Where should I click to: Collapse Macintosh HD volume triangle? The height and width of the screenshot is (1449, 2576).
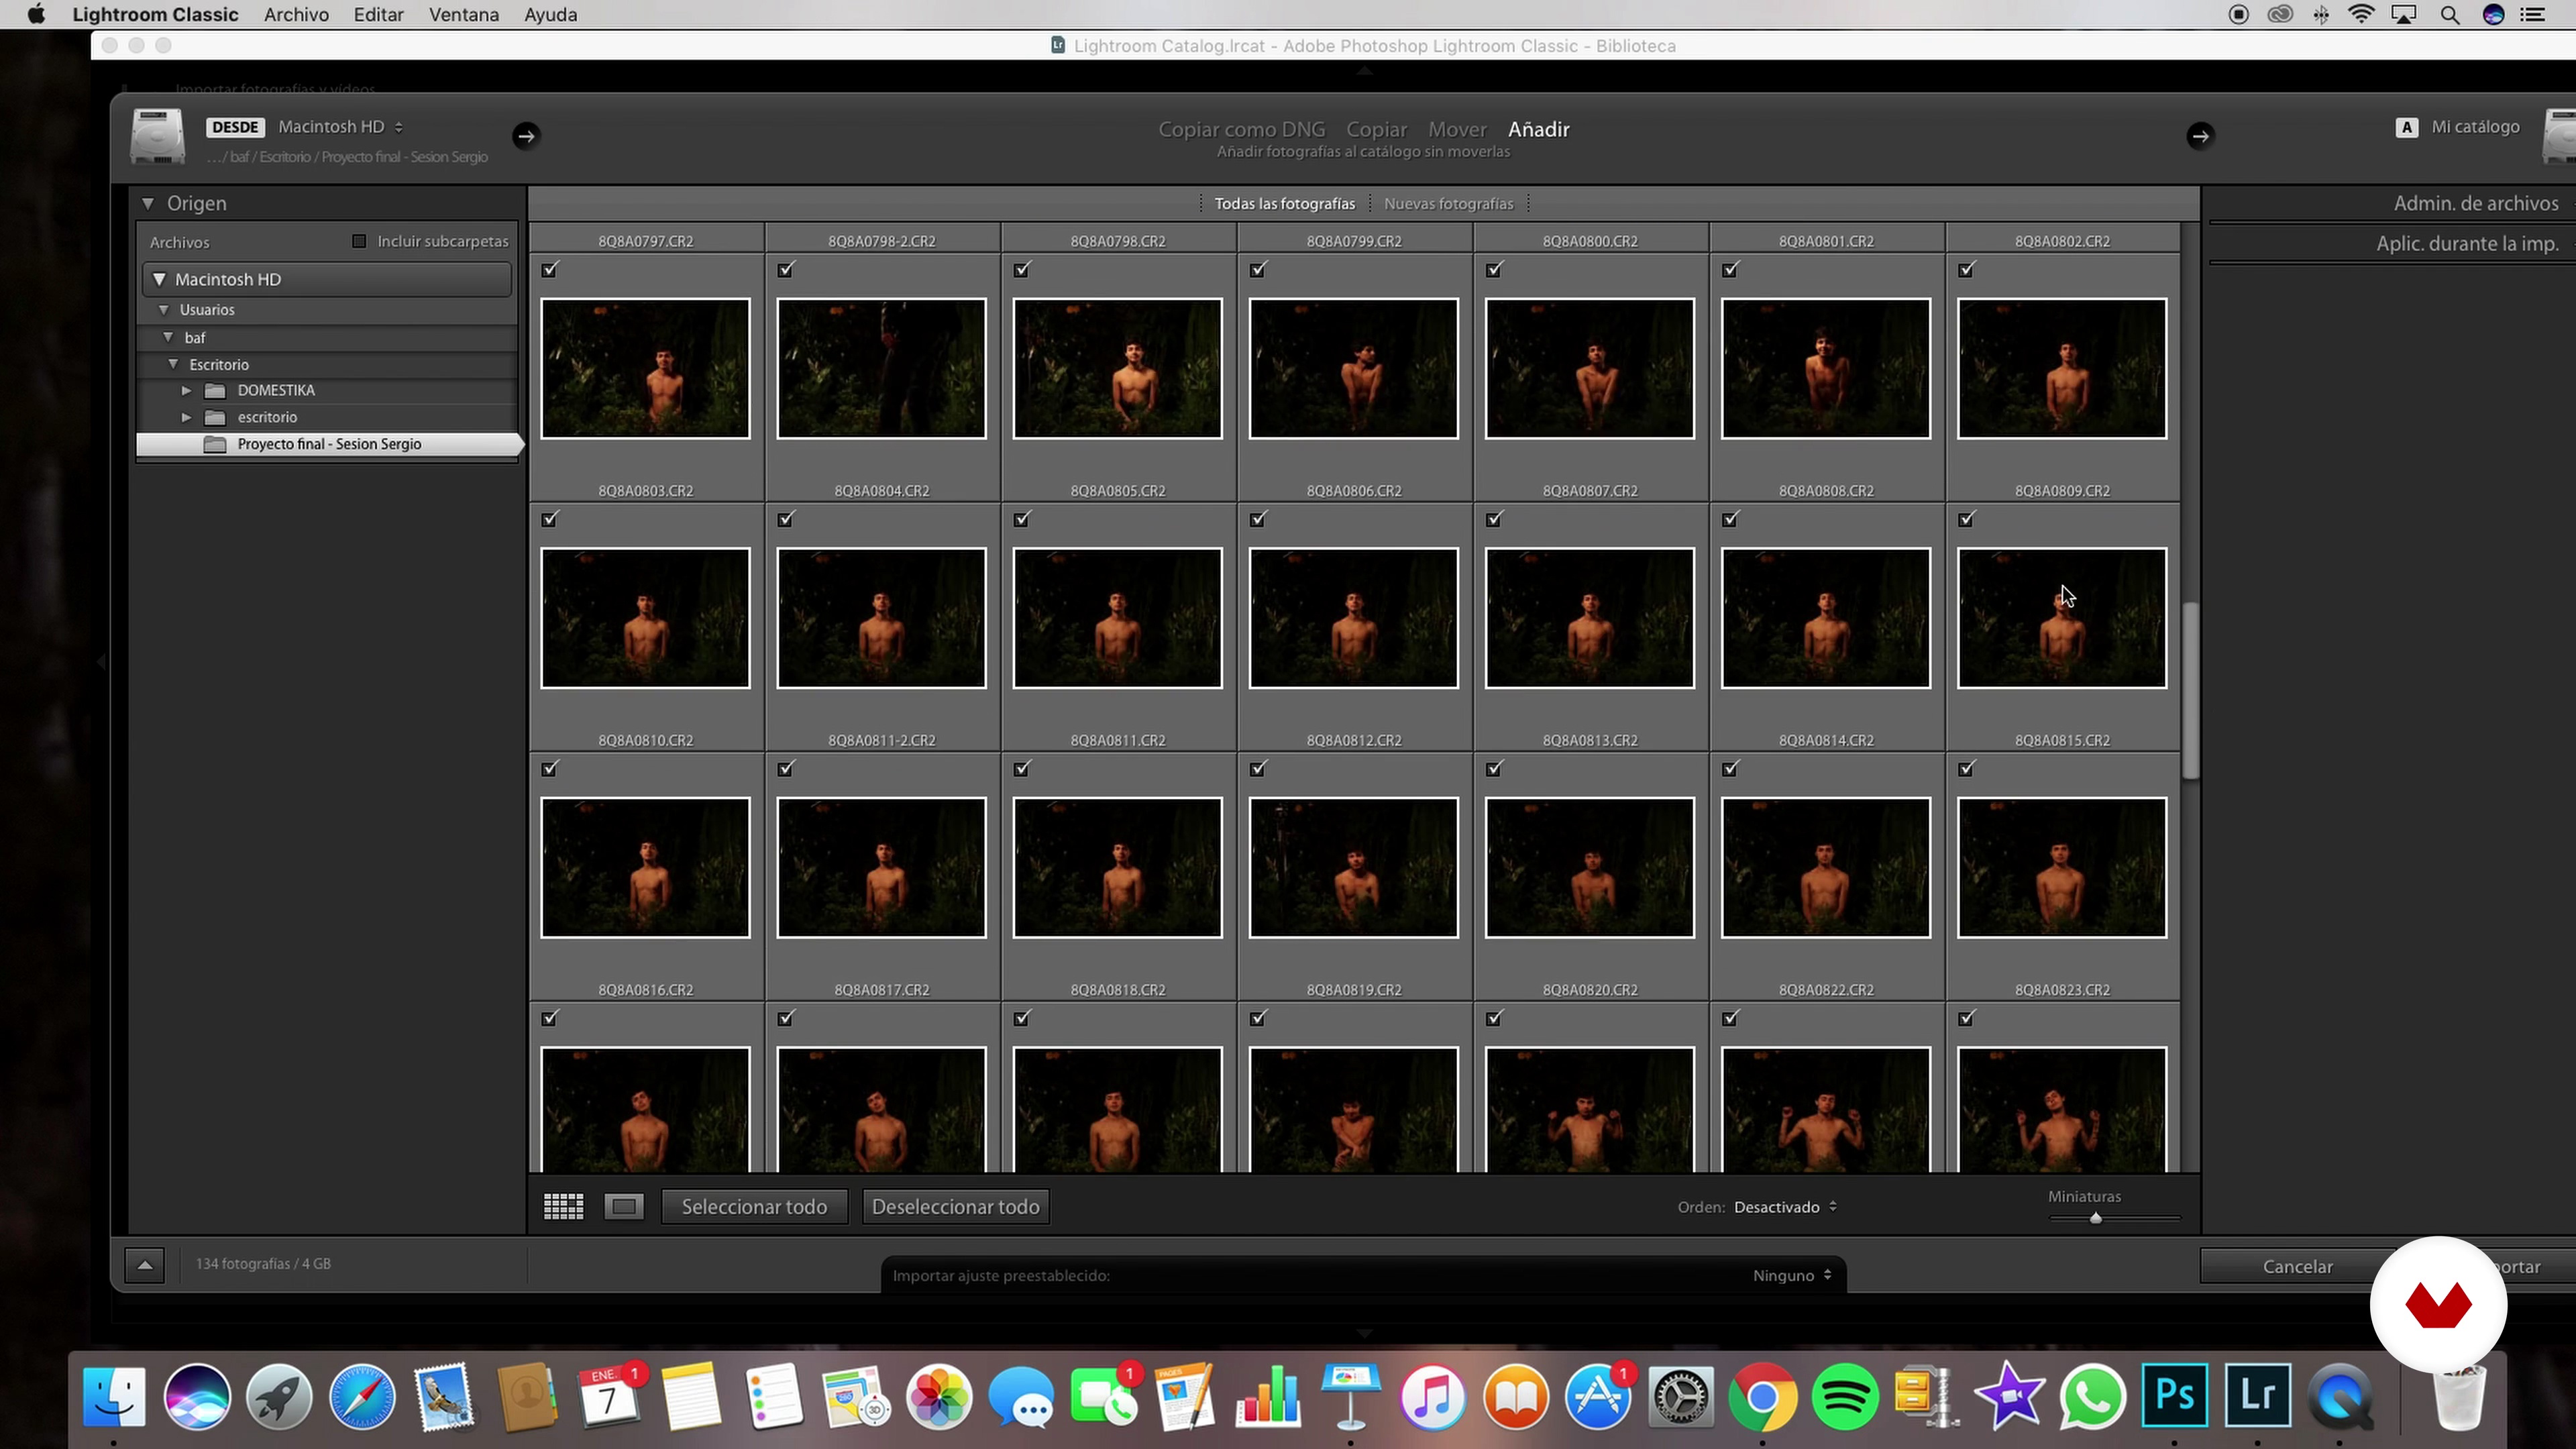[x=159, y=280]
